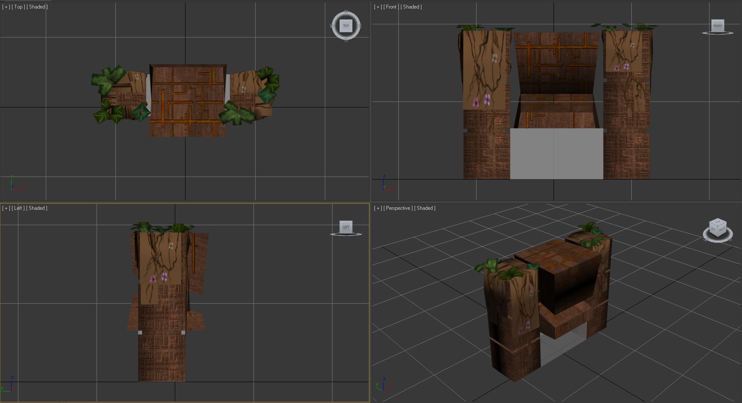Open Top viewport's [Shaded] shading menu

[x=37, y=7]
